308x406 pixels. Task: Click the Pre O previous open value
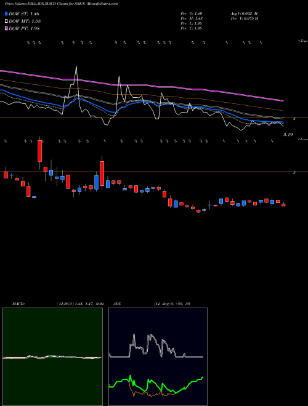(192, 14)
